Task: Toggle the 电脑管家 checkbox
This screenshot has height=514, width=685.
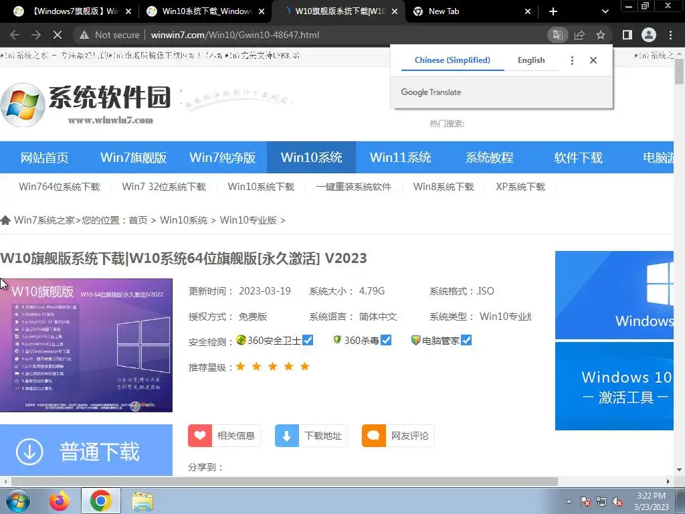Action: 466,340
